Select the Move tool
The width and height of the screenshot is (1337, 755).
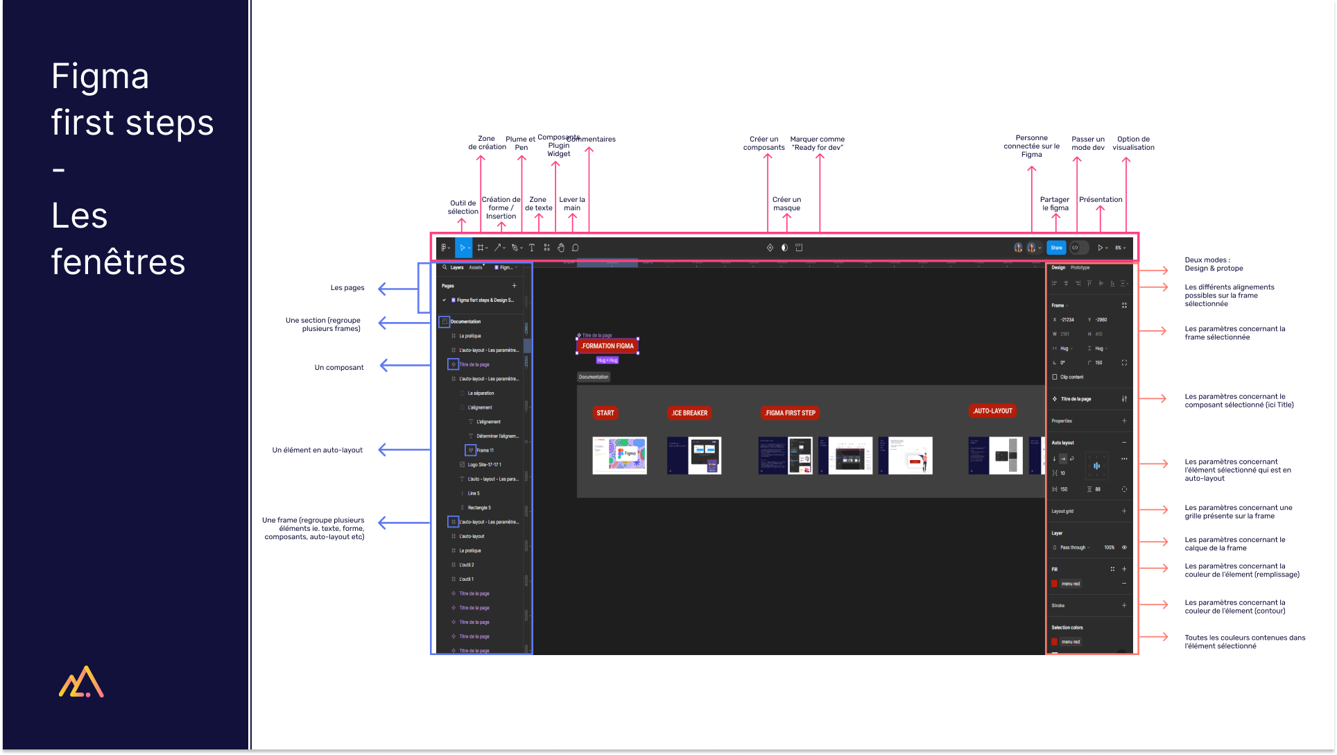coord(462,248)
